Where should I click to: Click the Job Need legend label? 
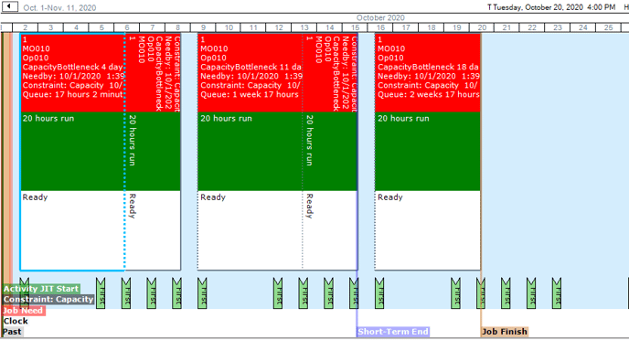(23, 311)
